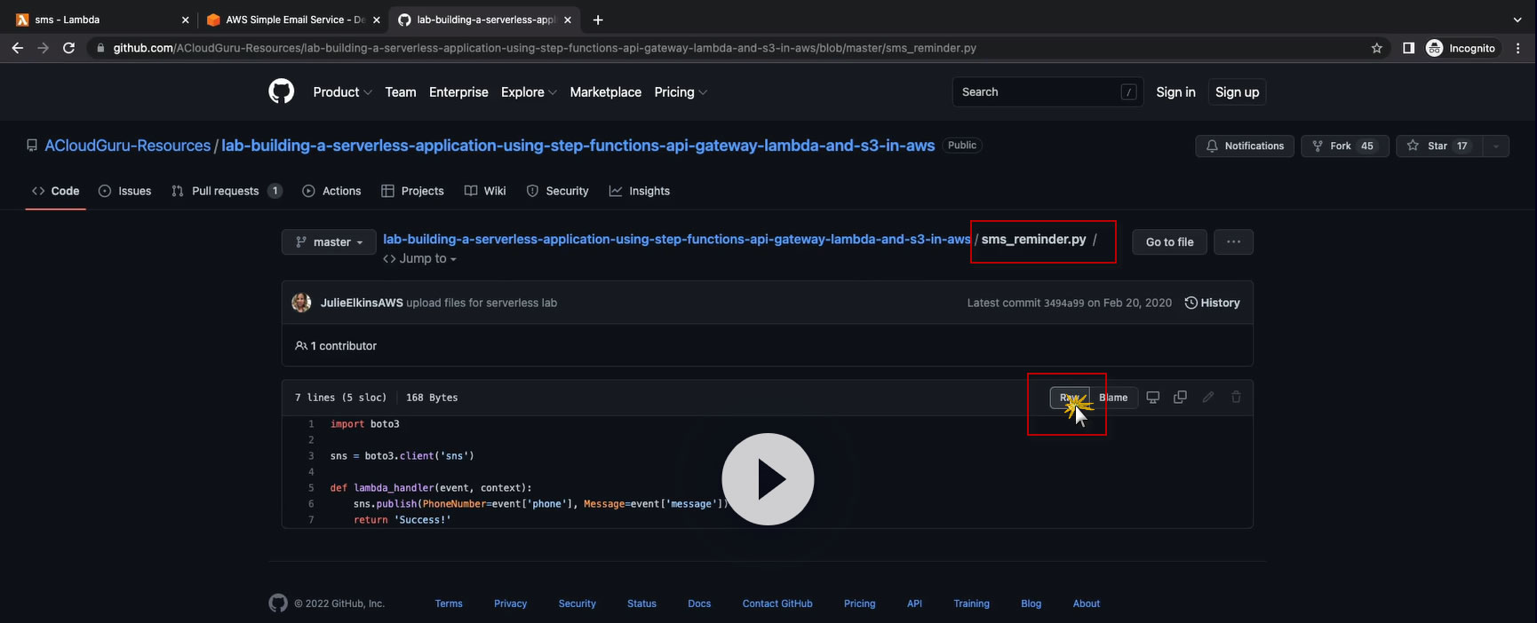
Task: Click Go to file button
Action: pyautogui.click(x=1169, y=241)
